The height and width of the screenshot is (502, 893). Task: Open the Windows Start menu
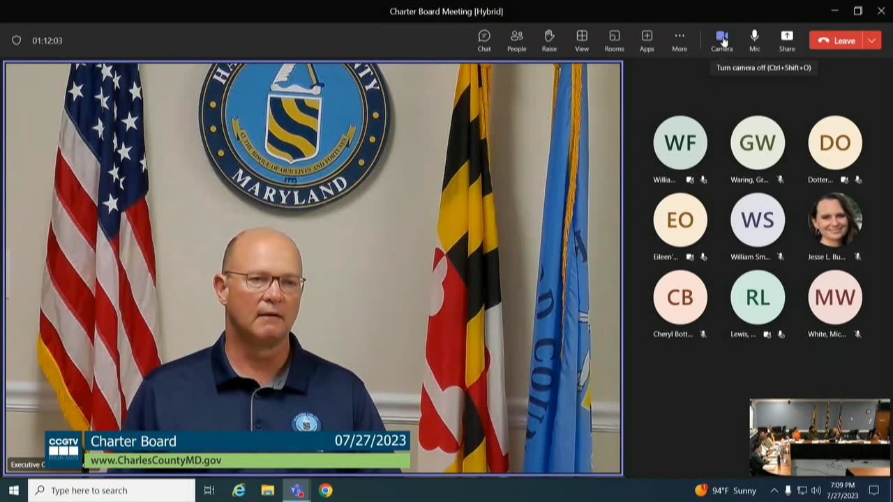(14, 490)
